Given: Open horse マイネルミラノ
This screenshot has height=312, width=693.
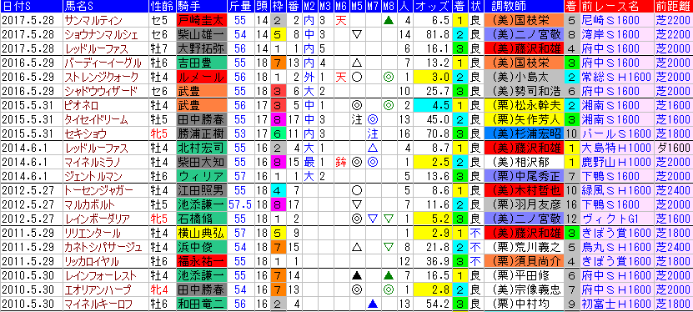Looking at the screenshot, I should click(x=92, y=162).
